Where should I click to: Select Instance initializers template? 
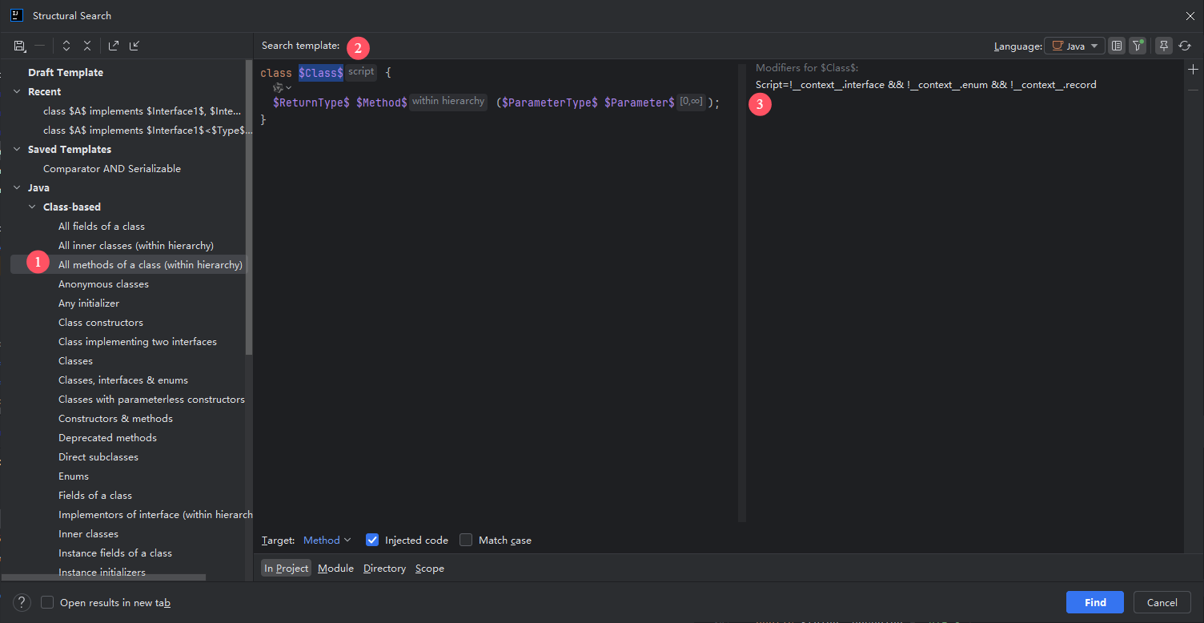pyautogui.click(x=102, y=572)
